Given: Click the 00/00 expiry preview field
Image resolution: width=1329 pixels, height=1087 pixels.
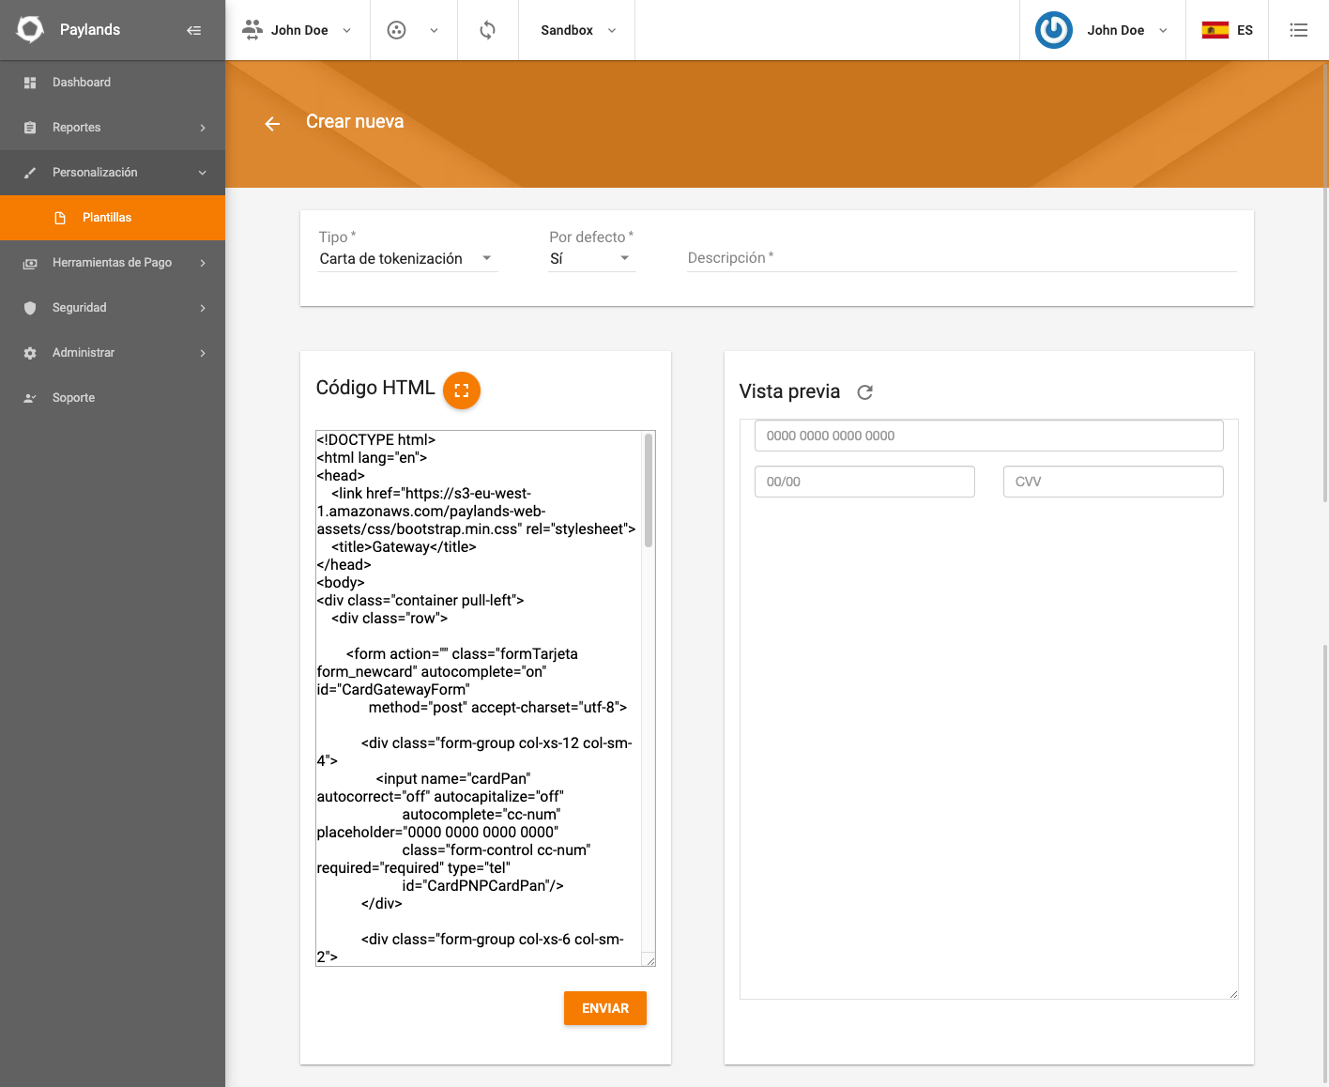Looking at the screenshot, I should tap(864, 482).
